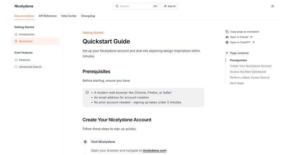Image resolution: width=289 pixels, height=155 pixels.
Task: Switch to the Help Center tab
Action: pyautogui.click(x=69, y=16)
